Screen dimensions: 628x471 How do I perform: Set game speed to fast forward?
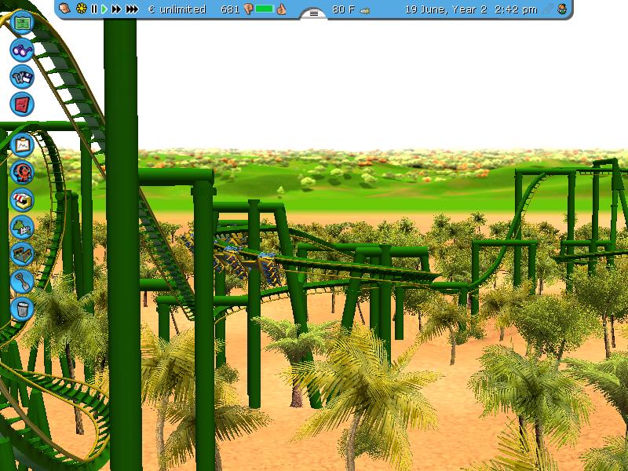116,9
